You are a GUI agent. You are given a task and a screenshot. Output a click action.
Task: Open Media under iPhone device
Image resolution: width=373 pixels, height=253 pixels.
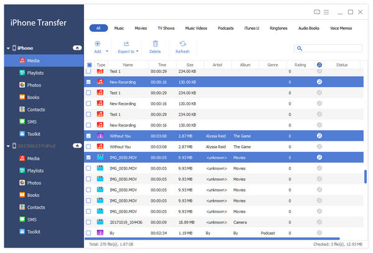click(44, 60)
